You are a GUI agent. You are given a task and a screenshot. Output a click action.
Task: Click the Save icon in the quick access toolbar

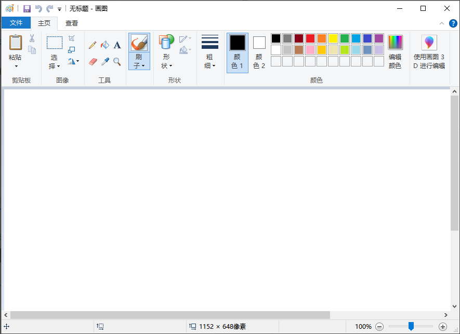point(27,8)
